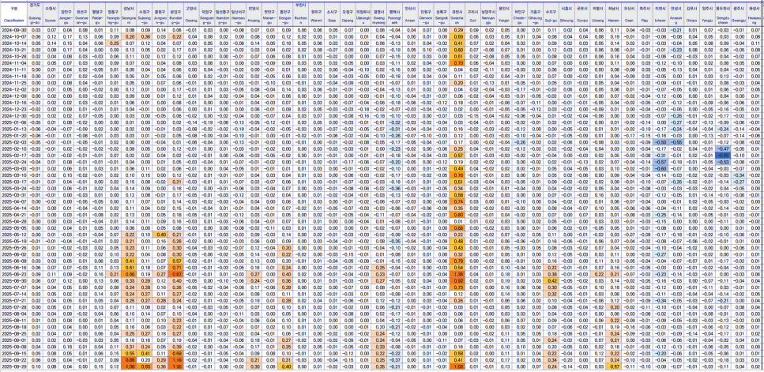
Task: Select the 2025-07-07 date row label
Action: [x=14, y=287]
